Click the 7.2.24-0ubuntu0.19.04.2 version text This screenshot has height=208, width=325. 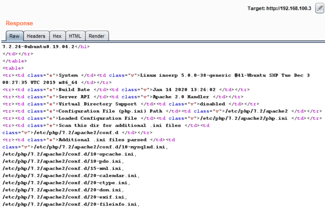(x=38, y=47)
